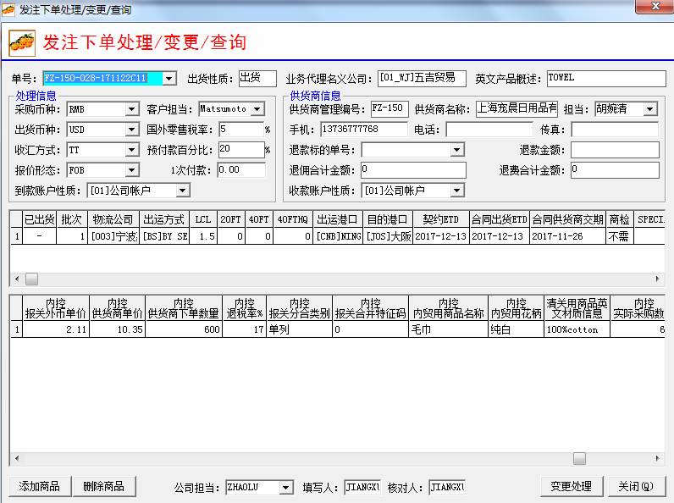Click the 变更处理 button
This screenshot has height=503, width=674.
pyautogui.click(x=572, y=486)
